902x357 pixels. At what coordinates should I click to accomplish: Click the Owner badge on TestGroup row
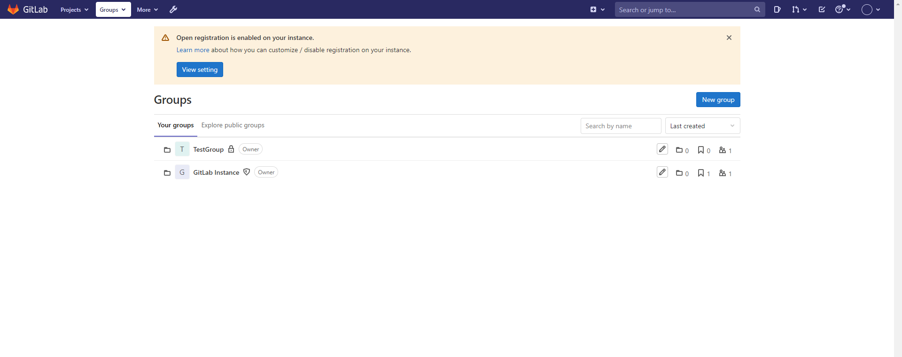(x=250, y=149)
